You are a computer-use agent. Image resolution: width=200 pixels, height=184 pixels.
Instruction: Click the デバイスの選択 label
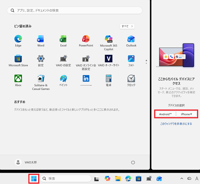click(x=176, y=105)
